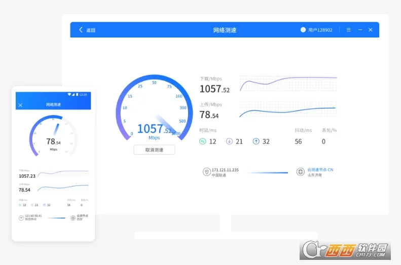Screen dimensions: 401x265
Task: Click the download latency arrow icon next to 21
Action: click(x=229, y=141)
